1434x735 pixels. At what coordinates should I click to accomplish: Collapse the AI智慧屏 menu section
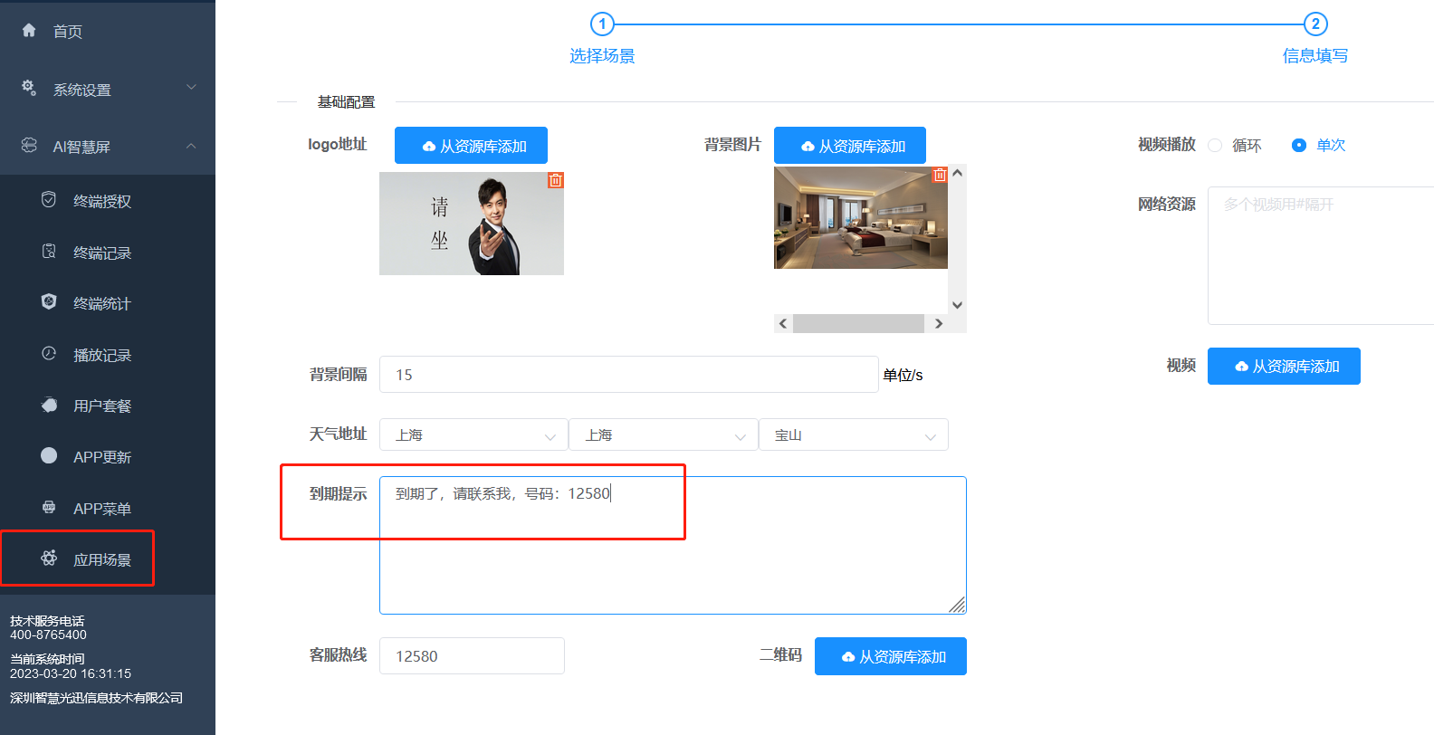[191, 146]
